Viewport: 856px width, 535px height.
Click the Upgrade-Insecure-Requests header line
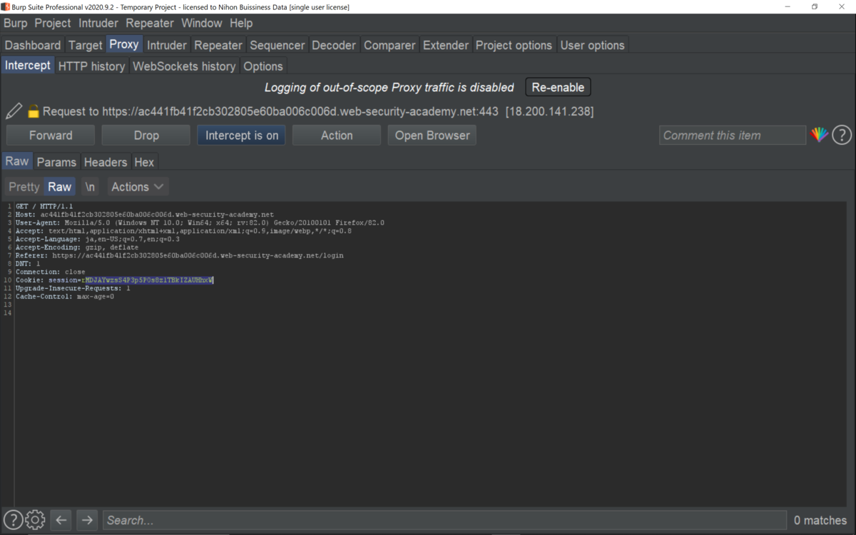coord(73,288)
